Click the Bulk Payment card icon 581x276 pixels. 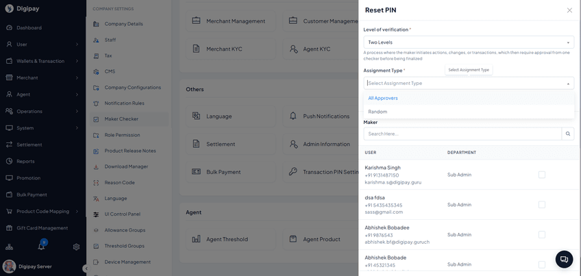196,172
